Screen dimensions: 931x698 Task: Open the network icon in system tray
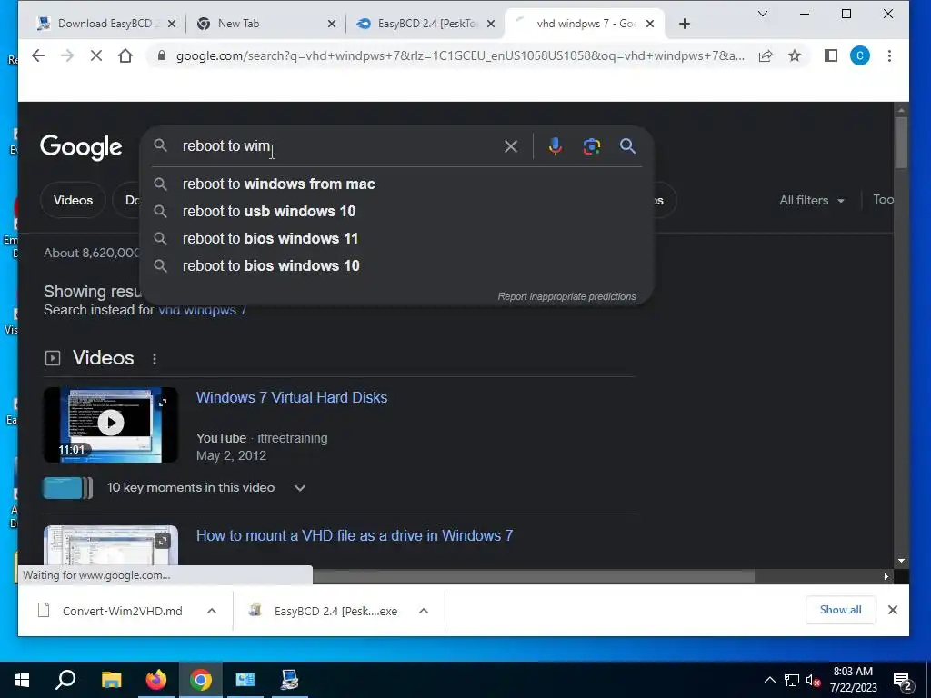tap(792, 680)
